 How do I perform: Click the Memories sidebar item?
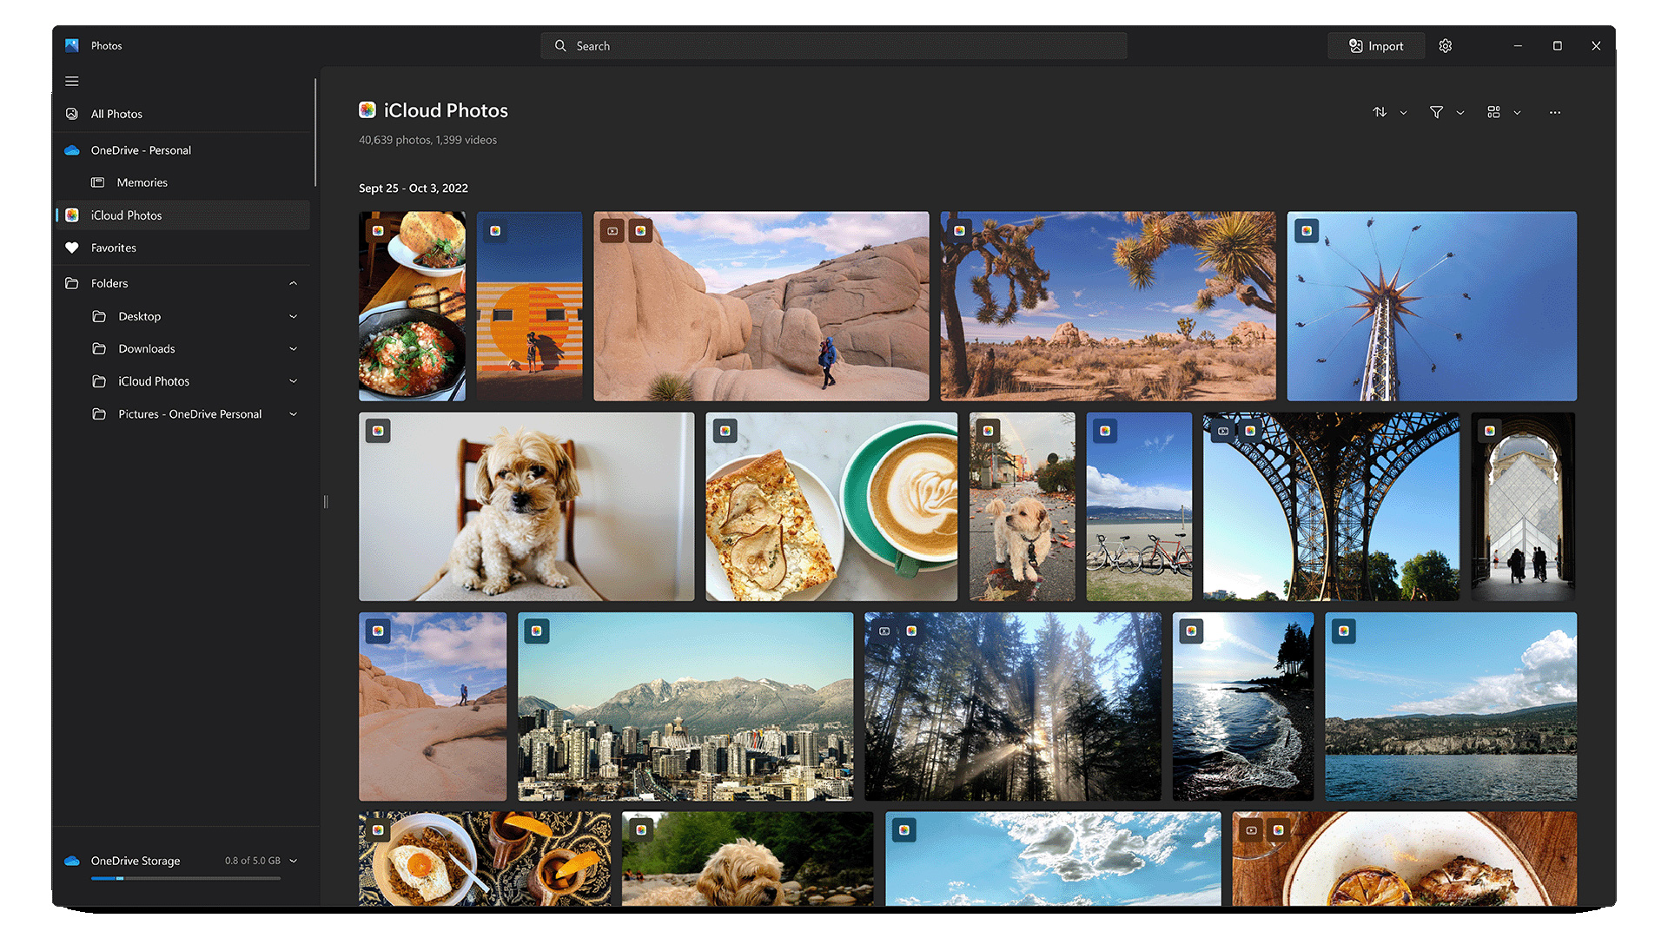[x=144, y=182]
